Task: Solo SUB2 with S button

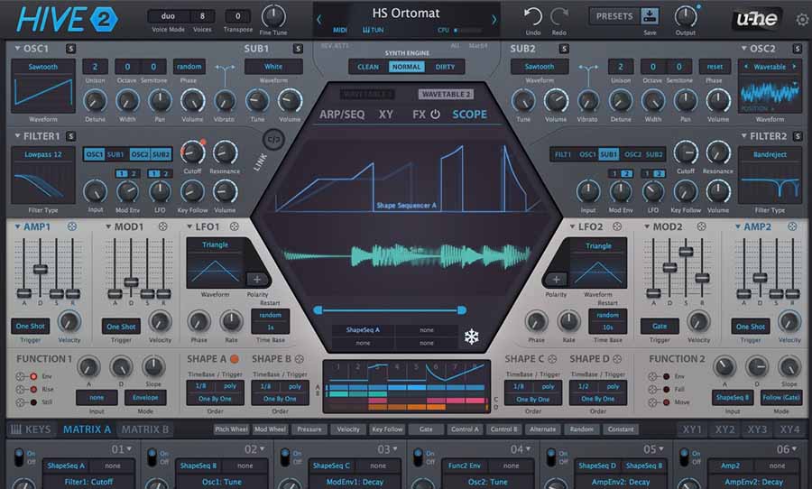Action: click(564, 49)
